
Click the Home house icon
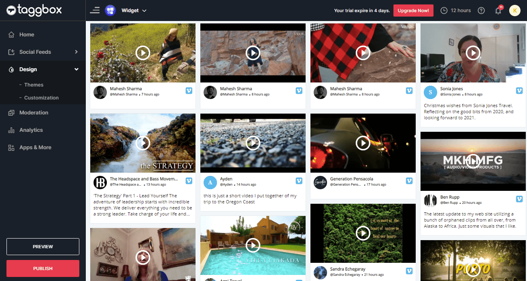coord(11,35)
